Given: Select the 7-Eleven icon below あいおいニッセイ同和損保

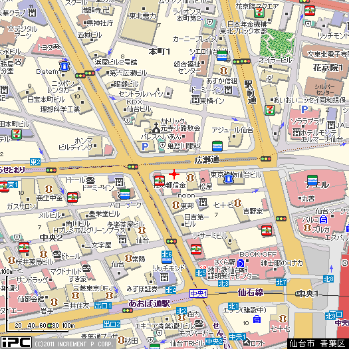Looking at the screenshot, I should coord(270,110).
